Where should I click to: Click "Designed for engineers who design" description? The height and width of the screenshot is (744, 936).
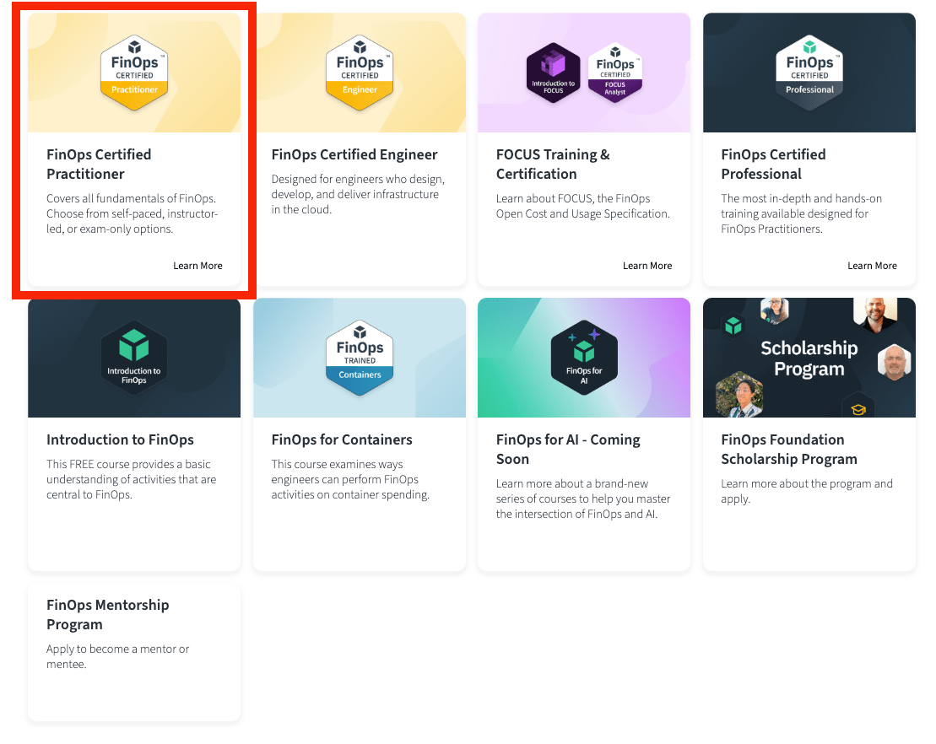point(358,195)
